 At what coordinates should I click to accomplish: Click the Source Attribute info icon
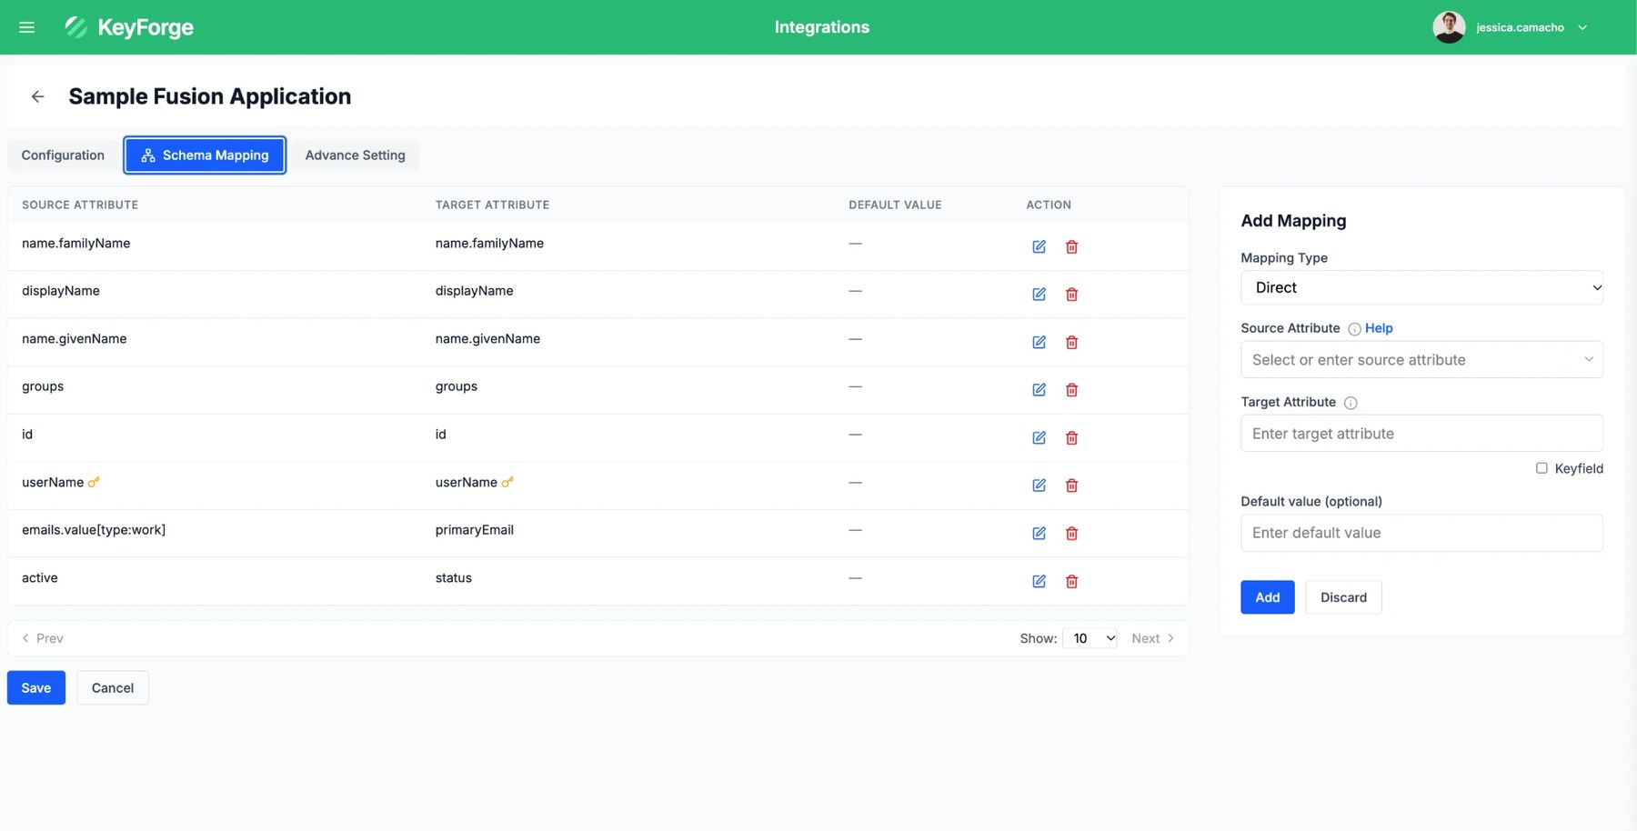1354,329
